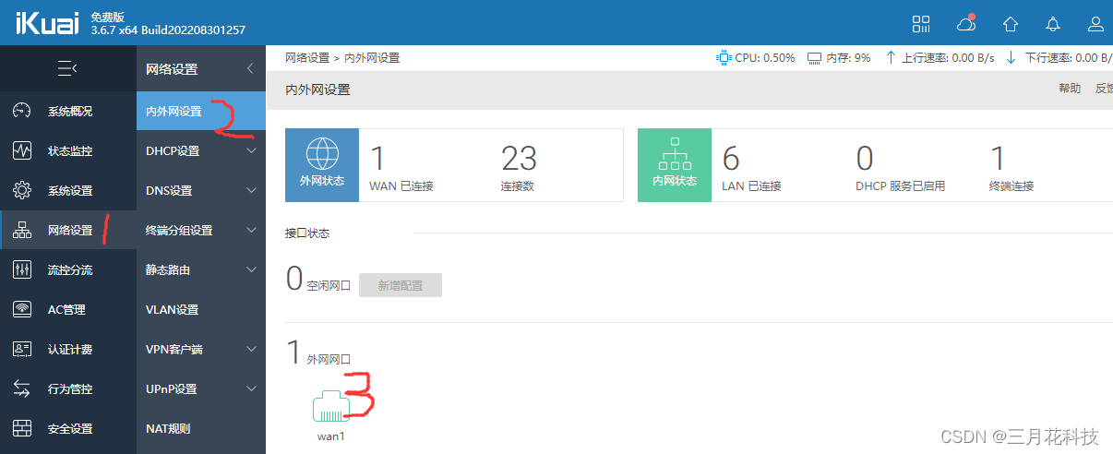Click the AC管理 wifi icon
Viewport: 1113px width, 454px height.
pos(22,310)
